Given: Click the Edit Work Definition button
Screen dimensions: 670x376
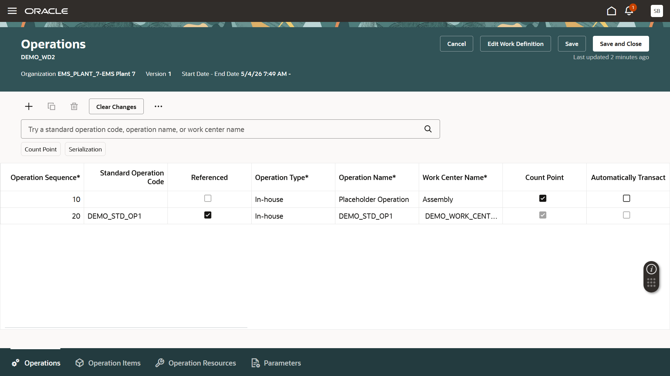Looking at the screenshot, I should tap(515, 44).
